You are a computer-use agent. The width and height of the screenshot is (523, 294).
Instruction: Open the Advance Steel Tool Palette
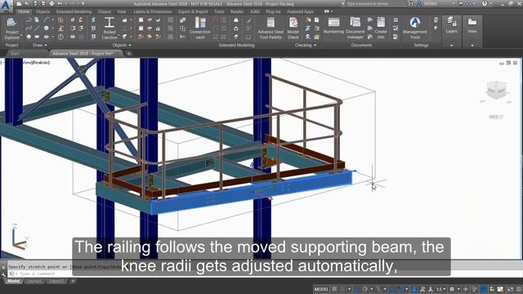[270, 29]
